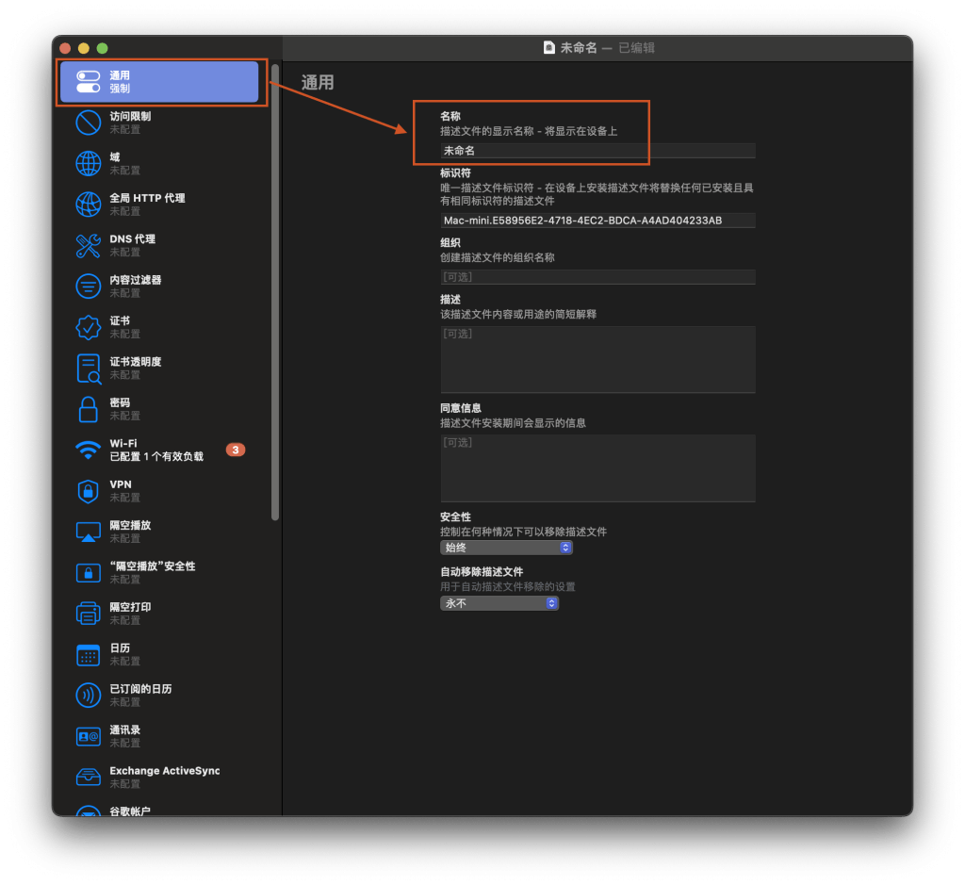Click the Wi-Fi red badge showing 3
The height and width of the screenshot is (885, 965).
[x=235, y=450]
